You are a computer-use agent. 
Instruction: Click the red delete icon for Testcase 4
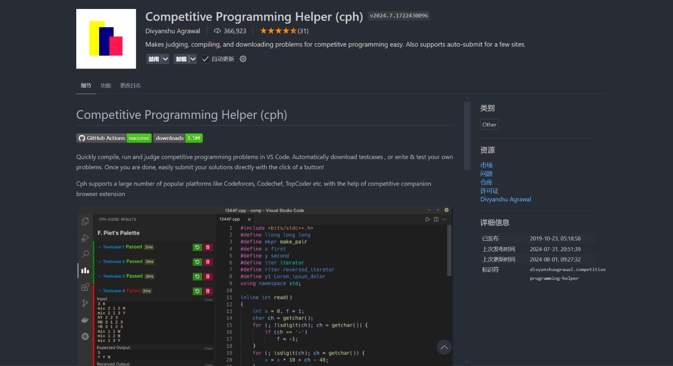pyautogui.click(x=208, y=291)
